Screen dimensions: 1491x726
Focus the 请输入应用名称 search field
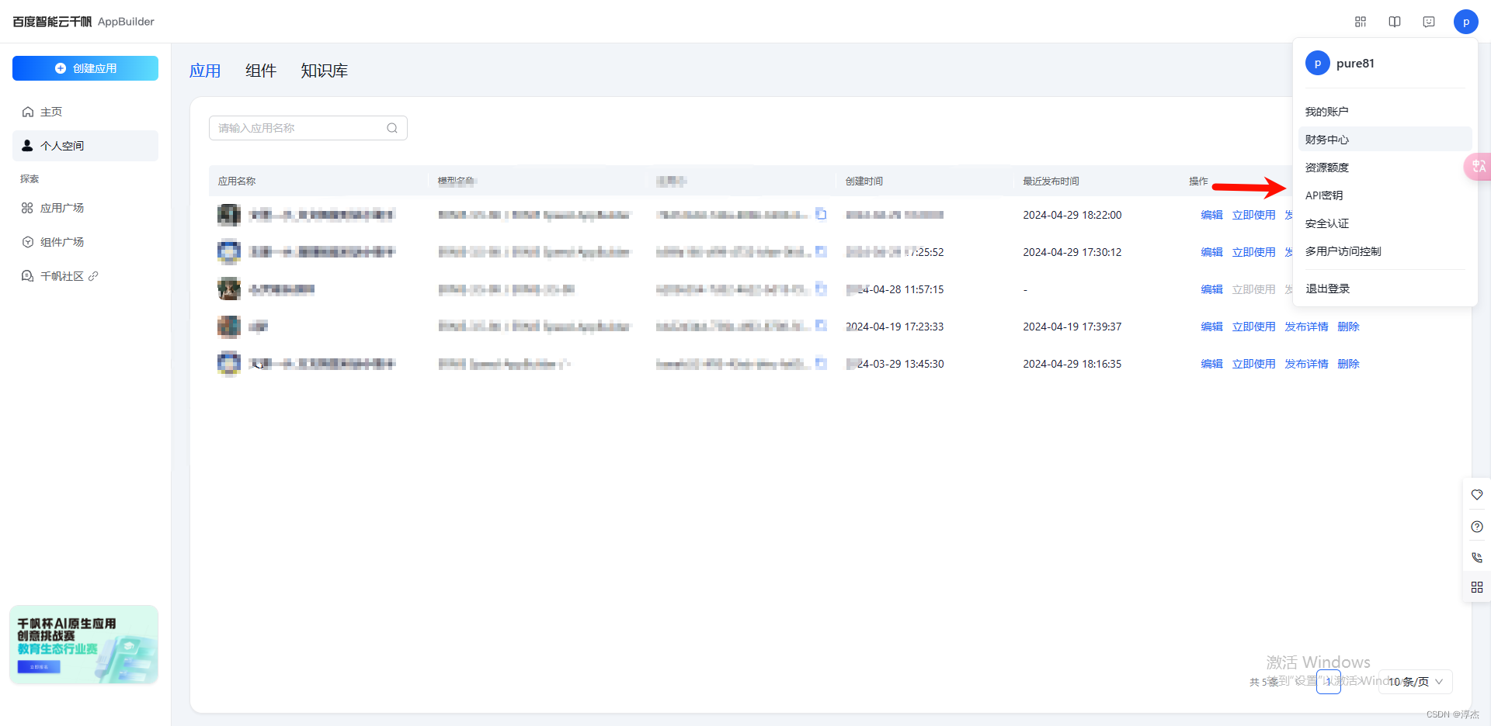pyautogui.click(x=308, y=128)
